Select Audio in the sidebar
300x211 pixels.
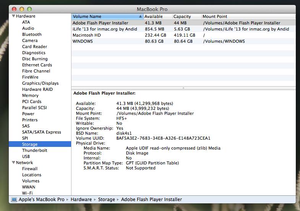(28, 28)
